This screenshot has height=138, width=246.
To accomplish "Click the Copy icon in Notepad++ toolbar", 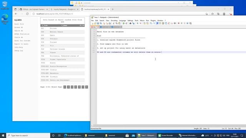I will (x=116, y=23).
